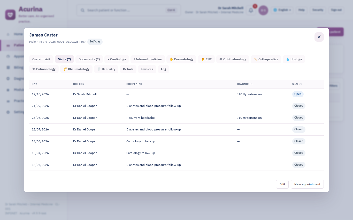353x220 pixels.
Task: Open the Dentistry tab with tooth icon
Action: point(106,69)
